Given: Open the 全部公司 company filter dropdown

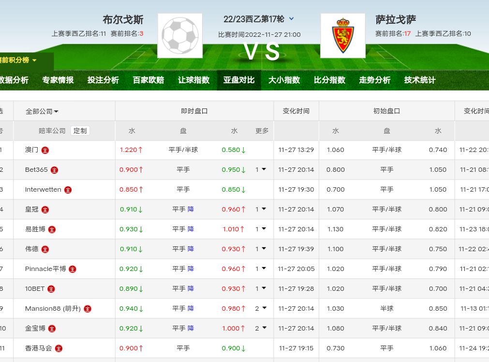Looking at the screenshot, I should point(42,111).
